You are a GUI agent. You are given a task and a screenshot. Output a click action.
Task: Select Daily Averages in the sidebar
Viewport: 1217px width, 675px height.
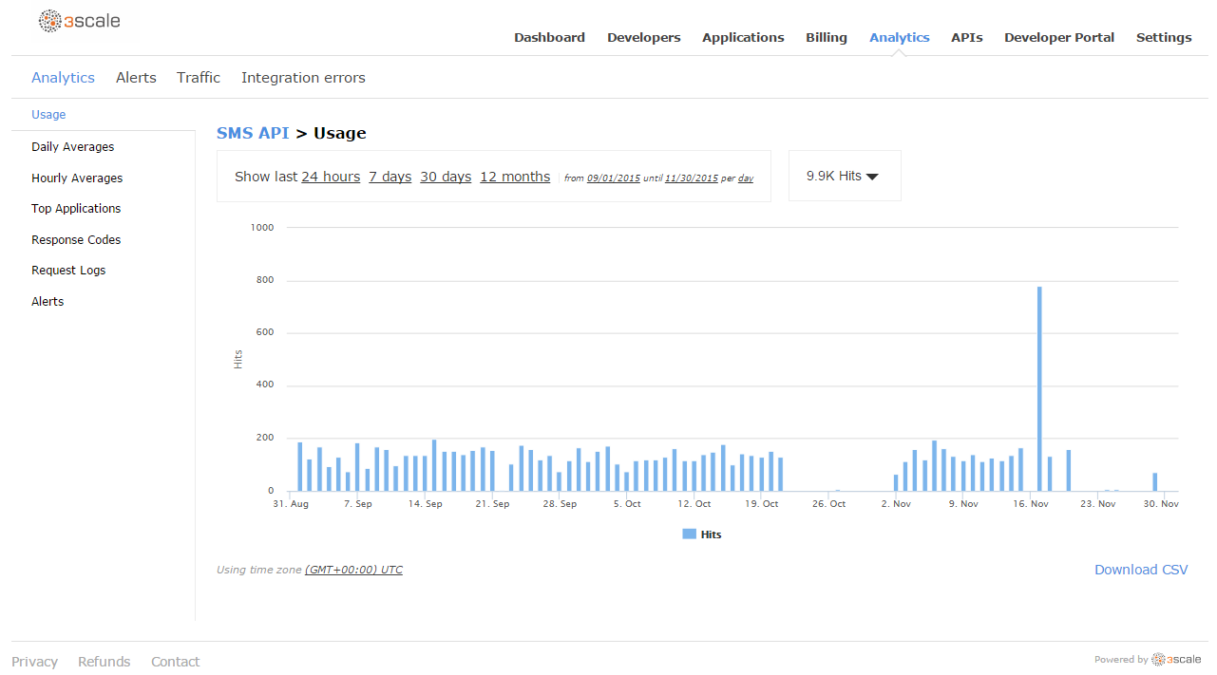[x=71, y=146]
